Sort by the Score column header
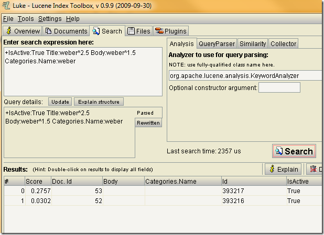This screenshot has height=235, width=324. point(38,182)
